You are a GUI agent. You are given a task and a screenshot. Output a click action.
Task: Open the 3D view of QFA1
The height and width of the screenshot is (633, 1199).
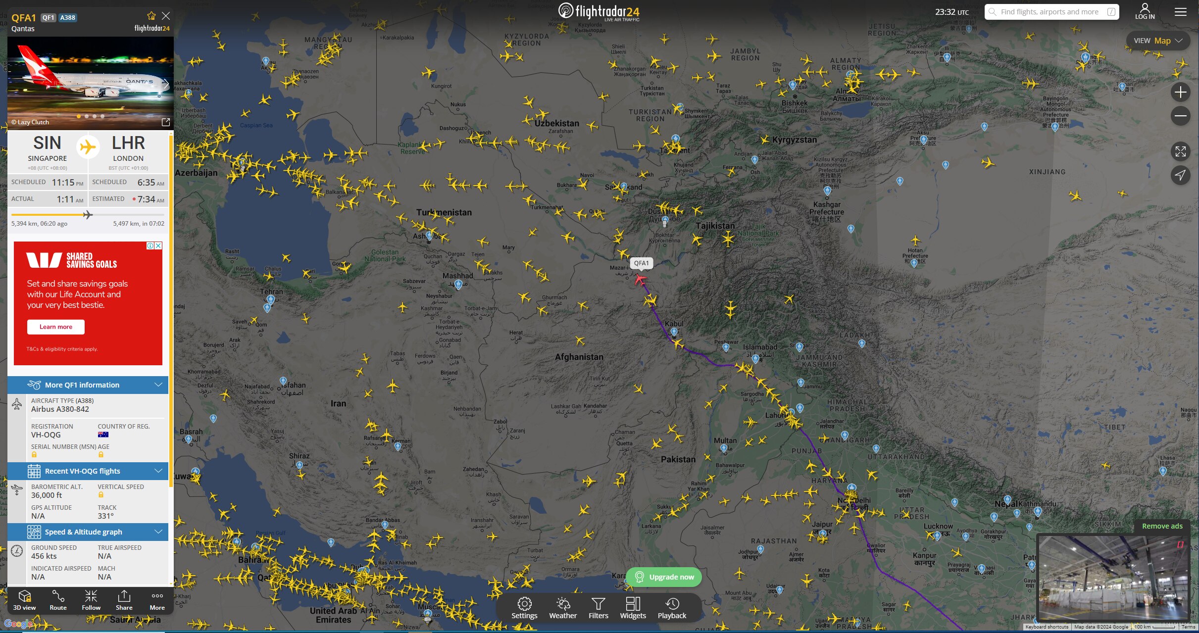pos(24,601)
